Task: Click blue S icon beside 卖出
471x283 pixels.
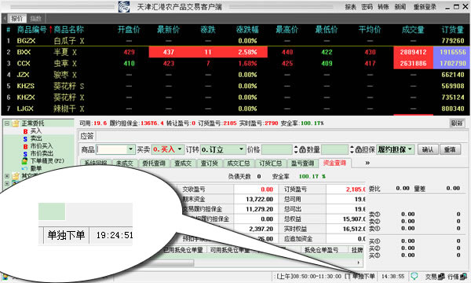Action: 25,138
